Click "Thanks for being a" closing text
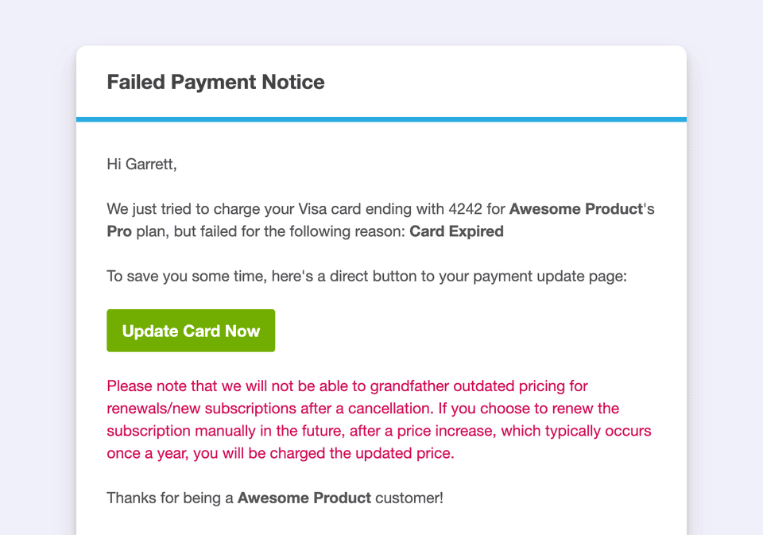 pos(170,499)
